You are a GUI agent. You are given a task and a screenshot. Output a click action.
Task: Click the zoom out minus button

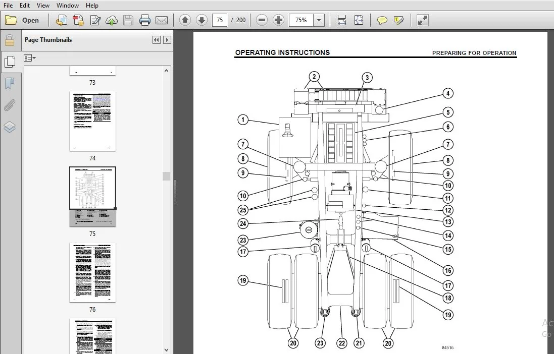(x=262, y=20)
